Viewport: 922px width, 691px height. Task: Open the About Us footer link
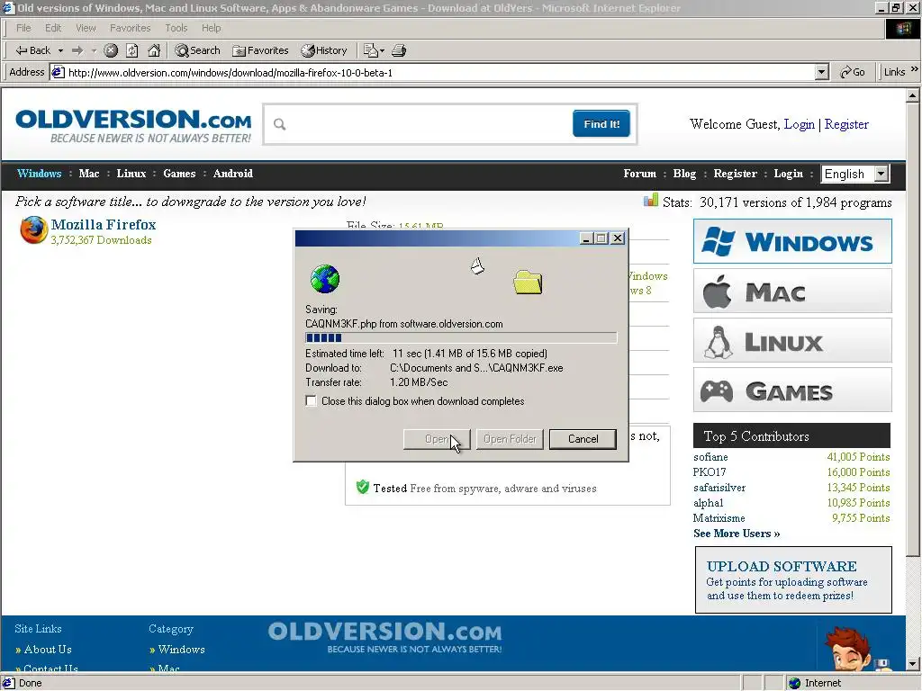point(48,650)
